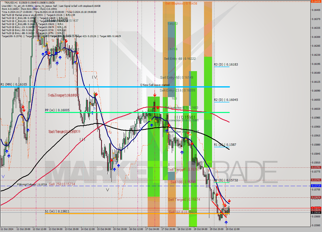Click the 'Sell 250 | 0.15734' label

pos(62,184)
